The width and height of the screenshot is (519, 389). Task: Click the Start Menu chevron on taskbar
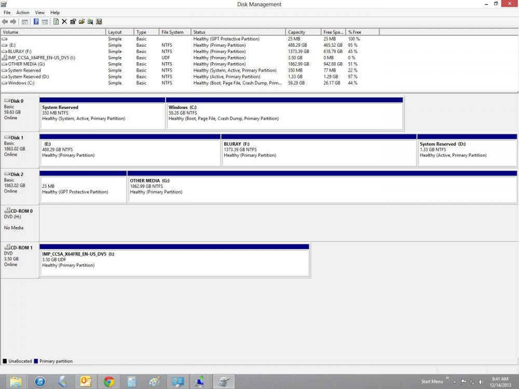[447, 378]
